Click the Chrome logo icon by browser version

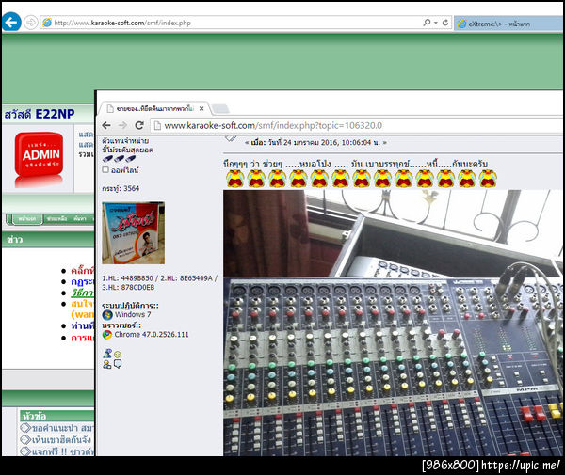click(x=107, y=335)
